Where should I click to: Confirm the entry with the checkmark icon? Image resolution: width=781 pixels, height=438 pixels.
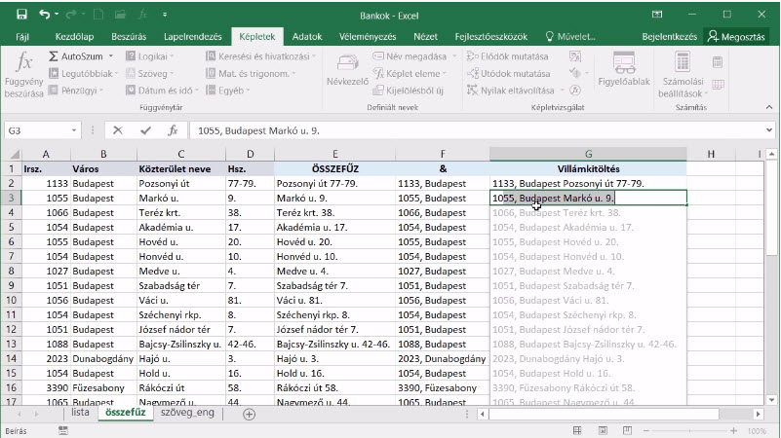(x=145, y=130)
